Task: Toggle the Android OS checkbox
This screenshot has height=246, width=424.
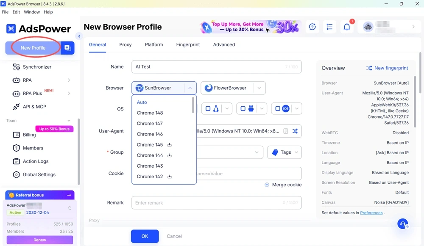Action: pos(243,108)
